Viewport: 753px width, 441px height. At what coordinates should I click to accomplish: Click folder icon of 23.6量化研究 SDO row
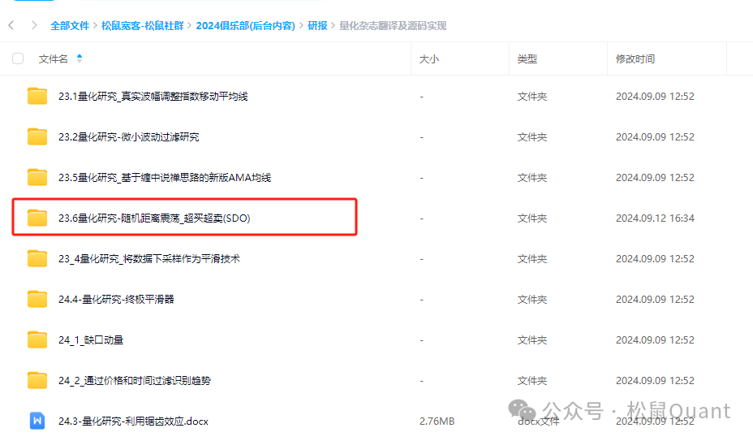(x=37, y=218)
